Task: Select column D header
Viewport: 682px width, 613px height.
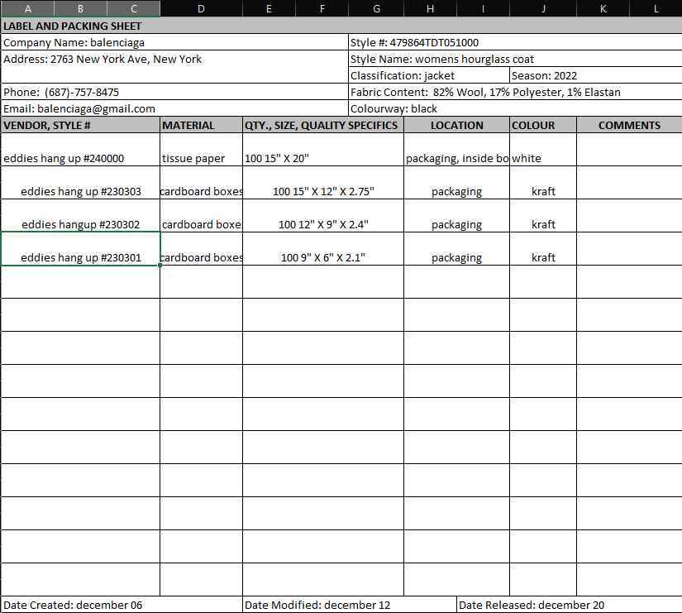Action: point(202,8)
